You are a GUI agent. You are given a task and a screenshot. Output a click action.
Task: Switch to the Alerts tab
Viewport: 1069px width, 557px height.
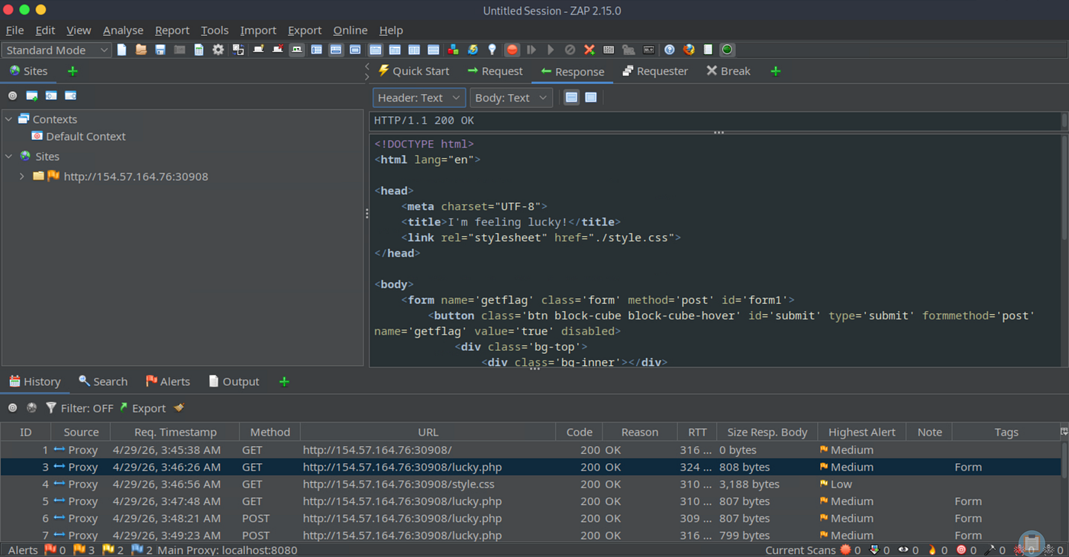coord(167,381)
